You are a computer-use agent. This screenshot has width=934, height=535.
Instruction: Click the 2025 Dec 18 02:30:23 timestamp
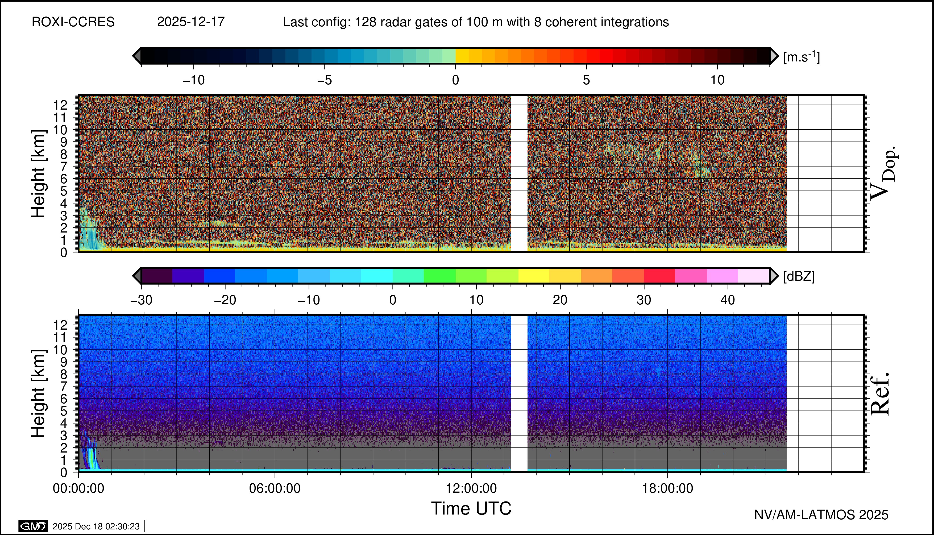tap(96, 526)
